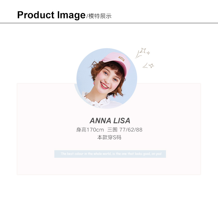Viewport: 218px width, 203px height.
Task: Click the Product Image heading
Action: pos(51,15)
